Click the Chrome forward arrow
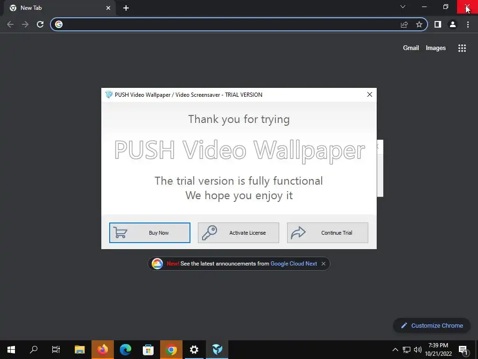Viewport: 478px width, 359px height. pyautogui.click(x=25, y=24)
